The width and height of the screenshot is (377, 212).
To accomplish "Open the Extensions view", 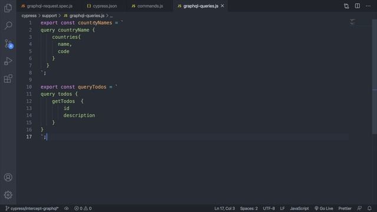I will click(8, 78).
